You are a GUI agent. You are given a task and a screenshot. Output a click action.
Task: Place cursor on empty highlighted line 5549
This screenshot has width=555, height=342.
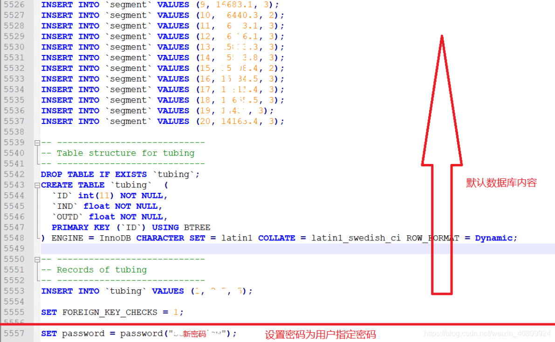[x=298, y=249]
